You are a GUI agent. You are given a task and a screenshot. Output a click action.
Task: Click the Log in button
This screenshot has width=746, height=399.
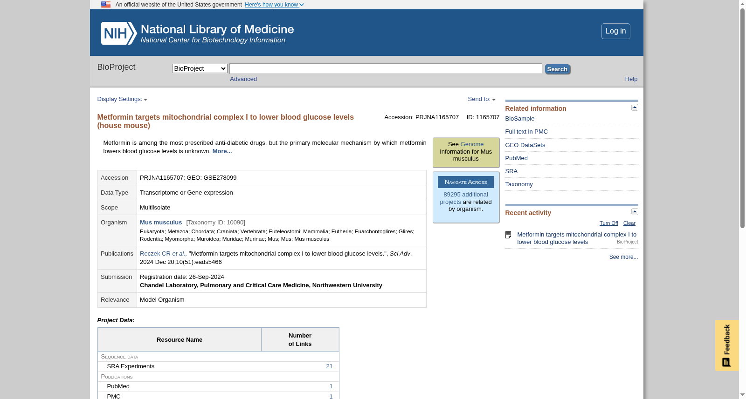click(615, 31)
